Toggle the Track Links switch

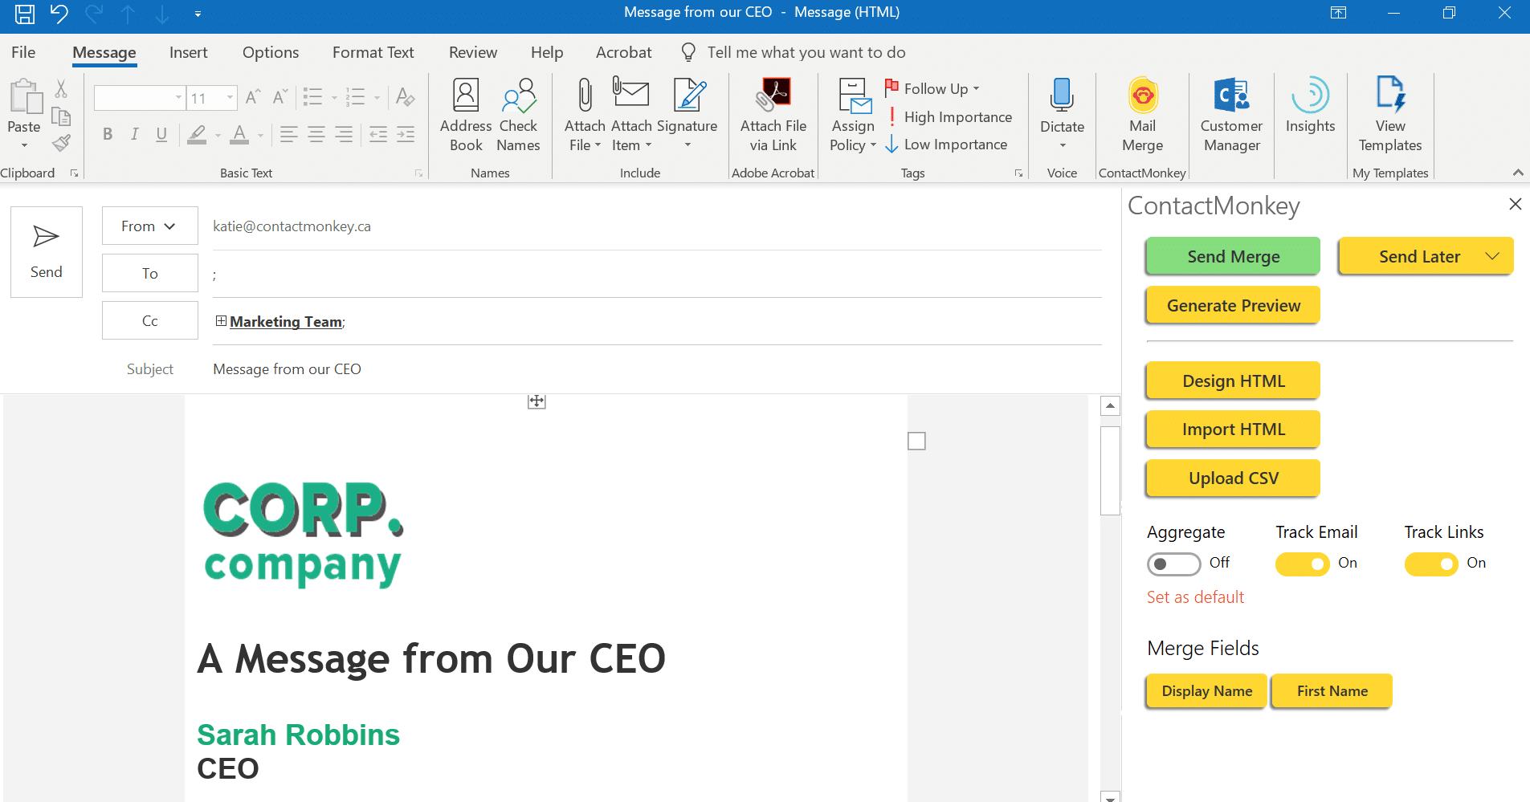pos(1430,564)
